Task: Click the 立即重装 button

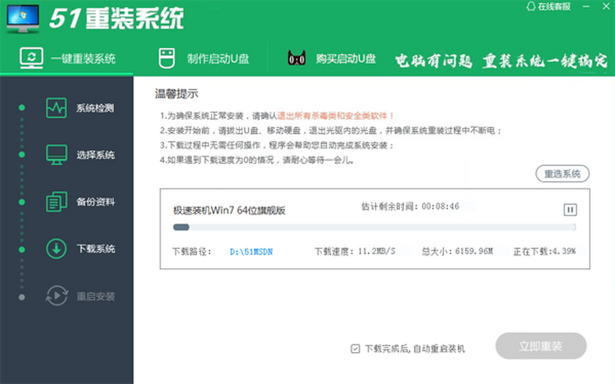Action: point(541,346)
